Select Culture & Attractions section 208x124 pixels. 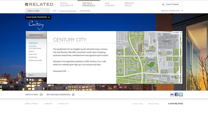[x=35, y=47]
